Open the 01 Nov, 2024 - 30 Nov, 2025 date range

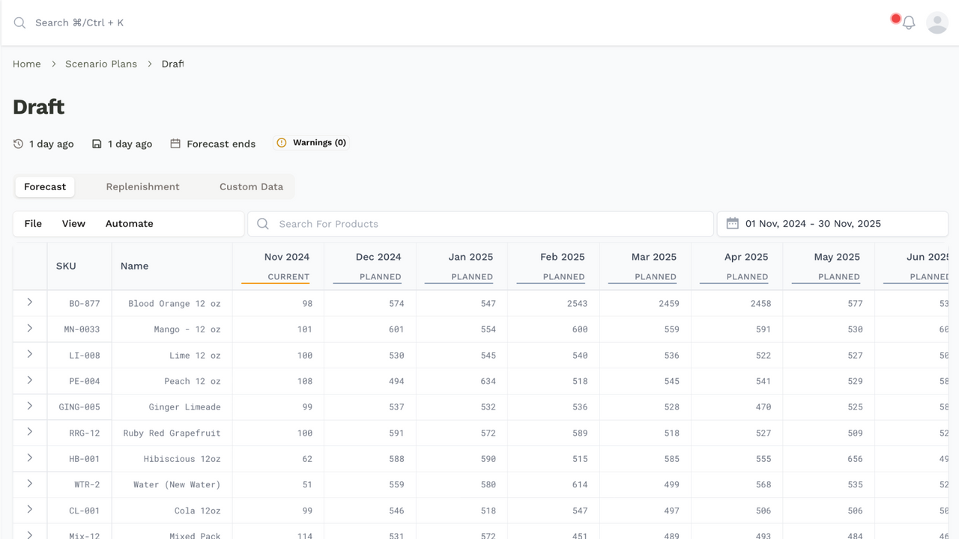pos(832,224)
